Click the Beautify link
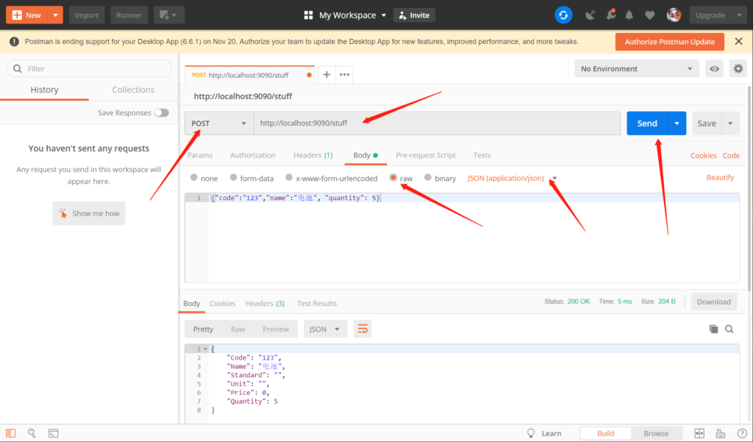The width and height of the screenshot is (753, 442). (720, 178)
